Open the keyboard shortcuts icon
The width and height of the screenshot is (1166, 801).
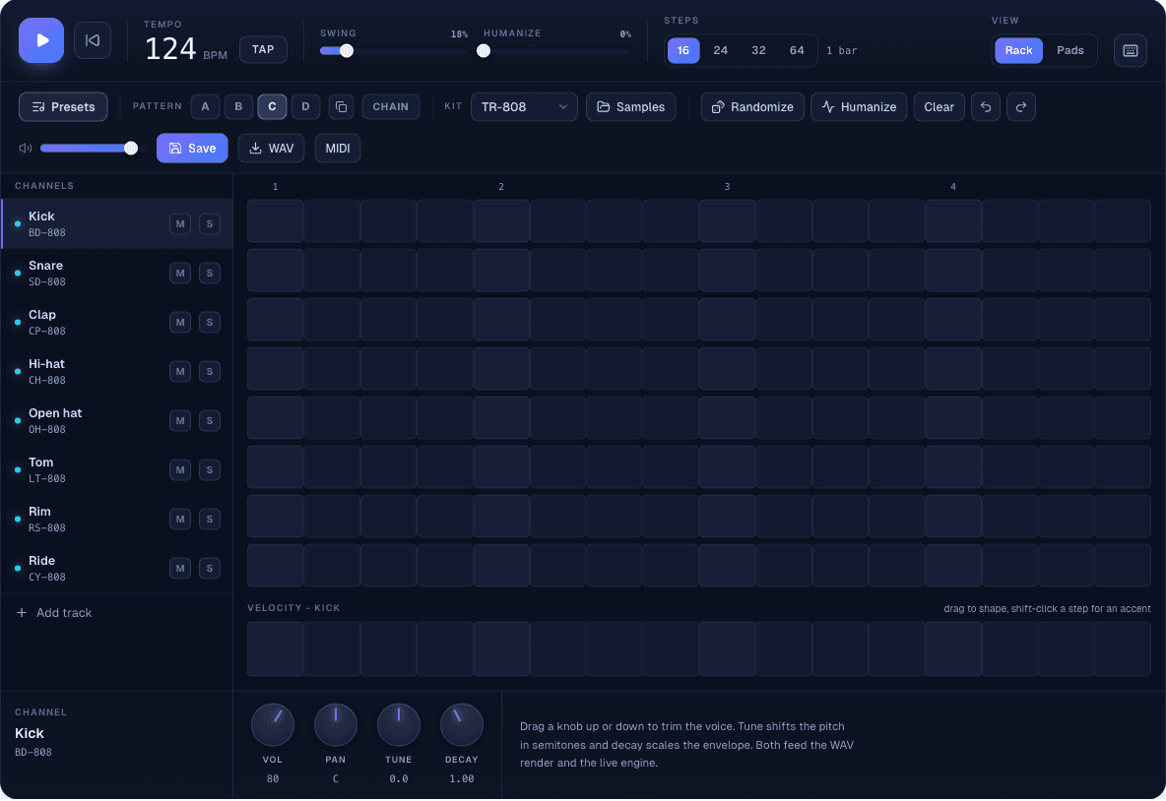(x=1130, y=50)
